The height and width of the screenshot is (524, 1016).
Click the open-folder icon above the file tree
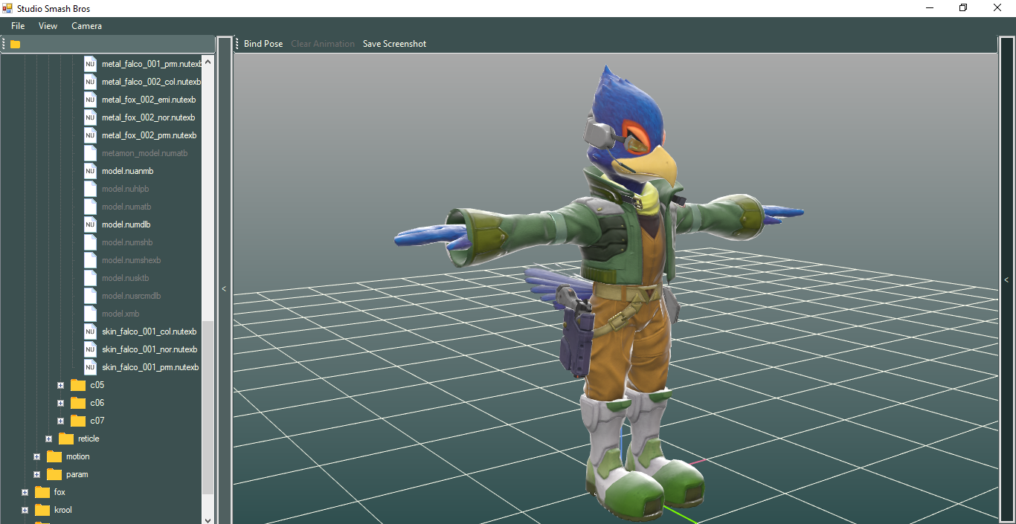15,44
